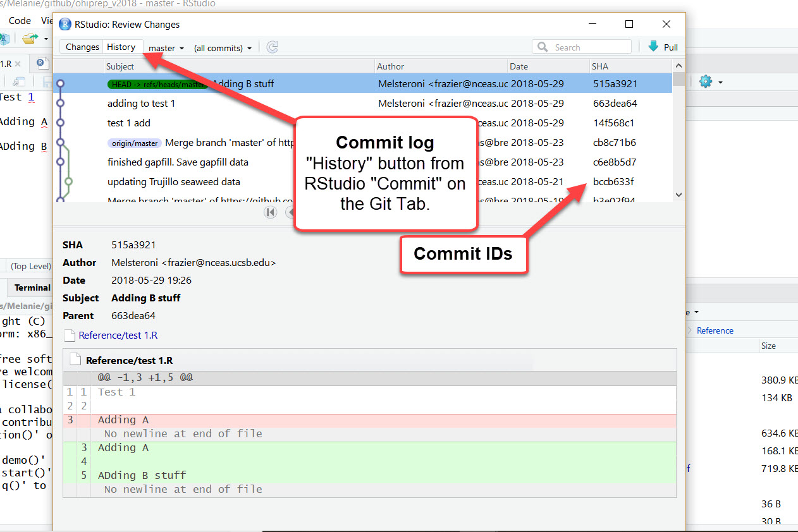
Task: Click the RStudio logo in Review Changes title
Action: pyautogui.click(x=64, y=24)
